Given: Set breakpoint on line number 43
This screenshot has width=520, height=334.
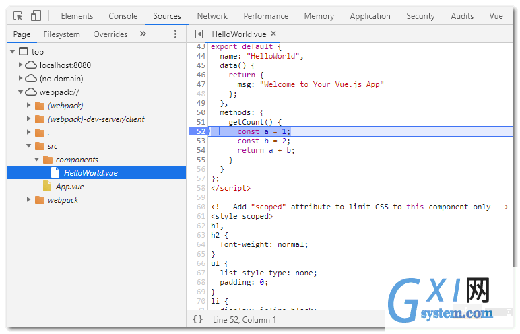Looking at the screenshot, I should 201,46.
